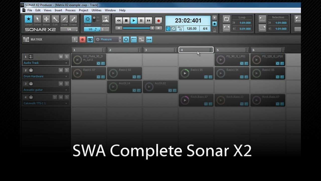
Task: Click the Fast Forward transport button
Action: click(x=149, y=21)
